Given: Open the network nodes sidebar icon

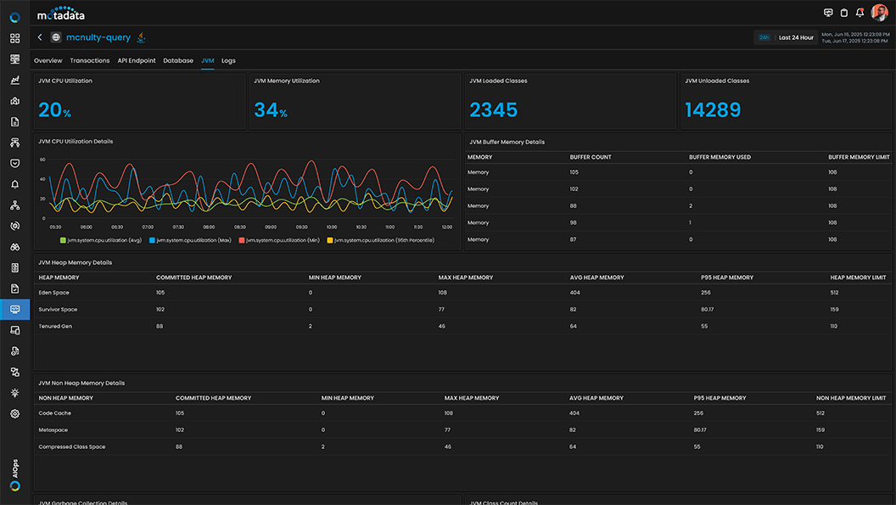Looking at the screenshot, I should tap(15, 205).
